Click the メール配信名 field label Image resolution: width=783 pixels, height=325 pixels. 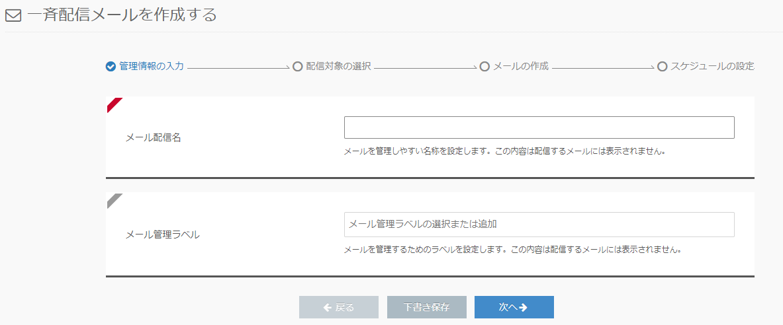153,138
